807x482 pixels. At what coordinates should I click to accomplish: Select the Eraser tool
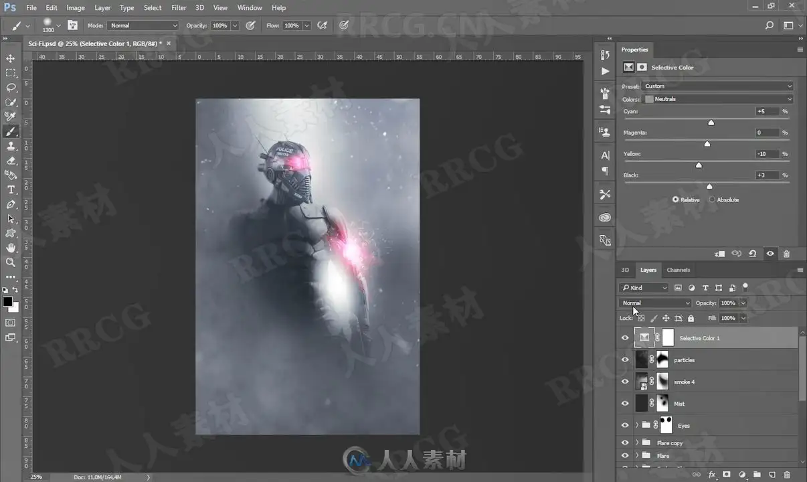point(11,161)
